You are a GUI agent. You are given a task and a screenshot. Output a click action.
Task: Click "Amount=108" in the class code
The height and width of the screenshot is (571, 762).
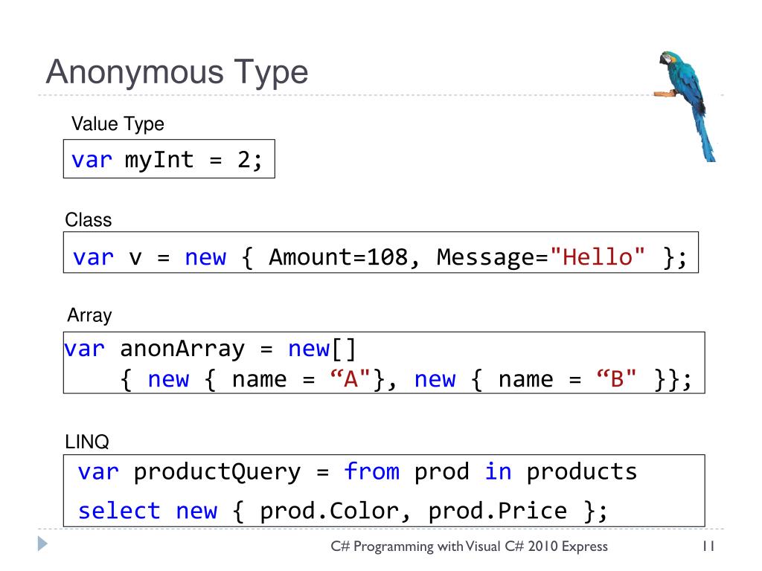coord(339,257)
